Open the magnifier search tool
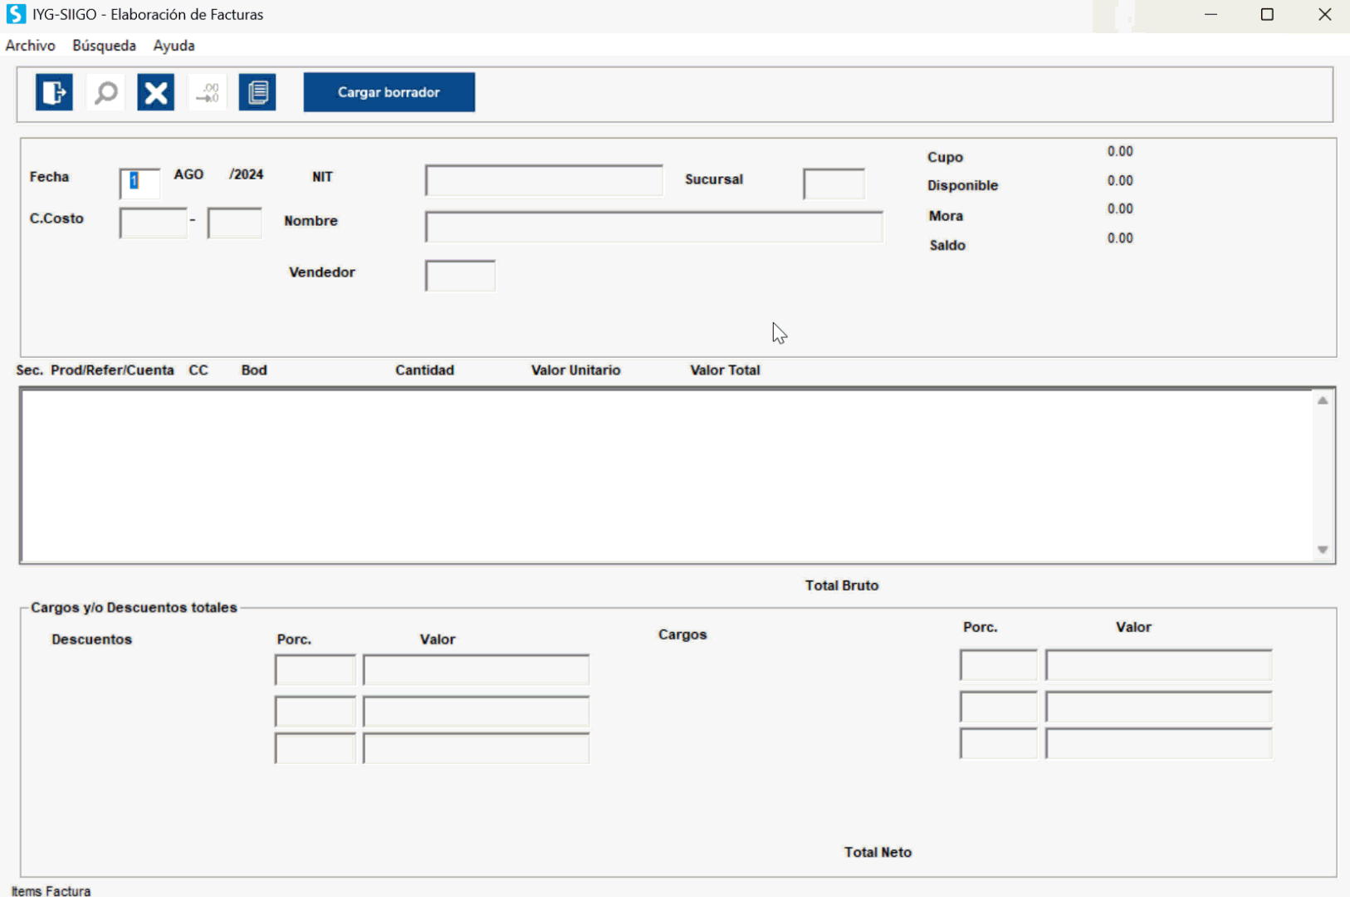 [x=105, y=92]
